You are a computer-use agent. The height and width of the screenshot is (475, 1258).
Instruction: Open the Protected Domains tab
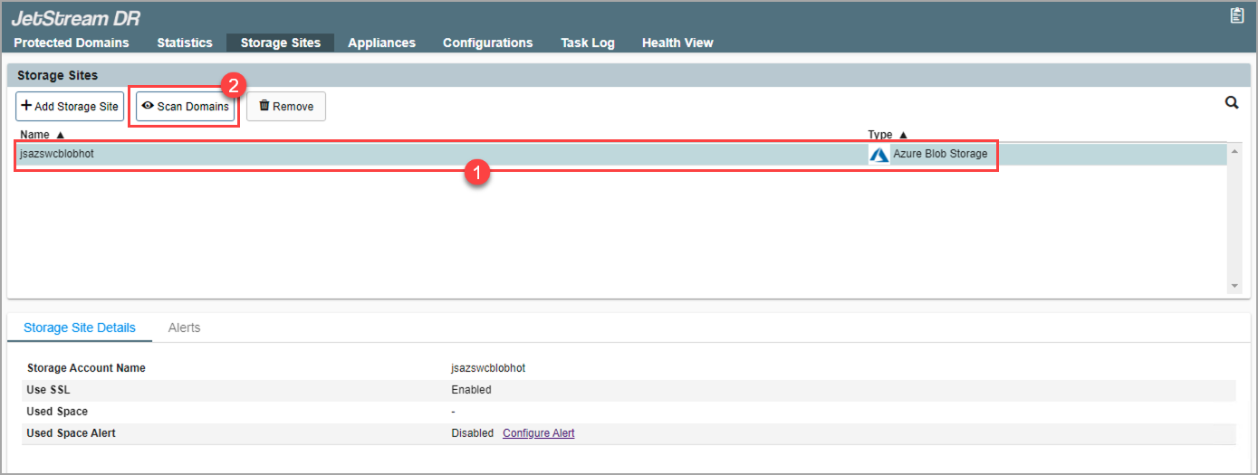point(72,43)
